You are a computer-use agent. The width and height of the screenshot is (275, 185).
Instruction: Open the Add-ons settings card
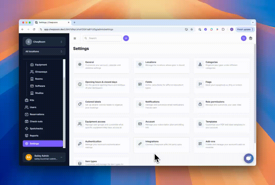pyautogui.click(x=222, y=145)
